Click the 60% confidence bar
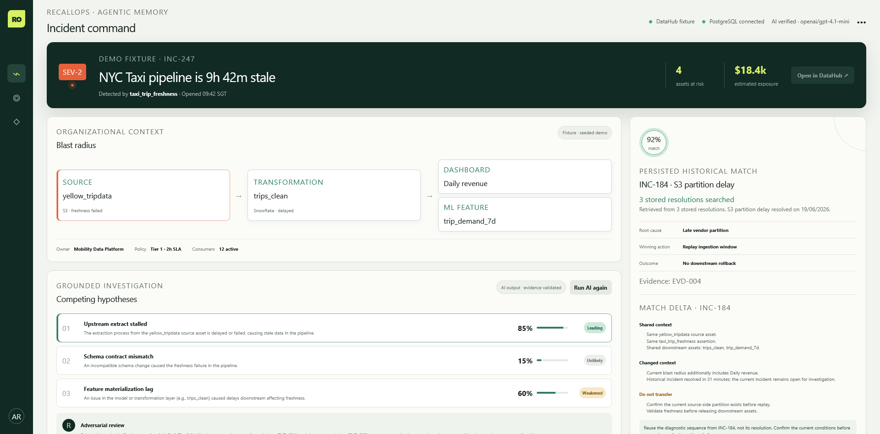This screenshot has height=434, width=880. click(x=552, y=393)
